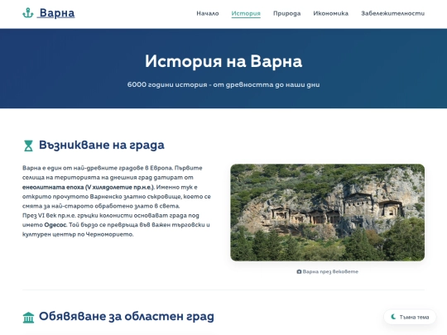This screenshot has height=335, width=447.
Task: Toggle the Тъмна тема dark mode button
Action: 410,317
